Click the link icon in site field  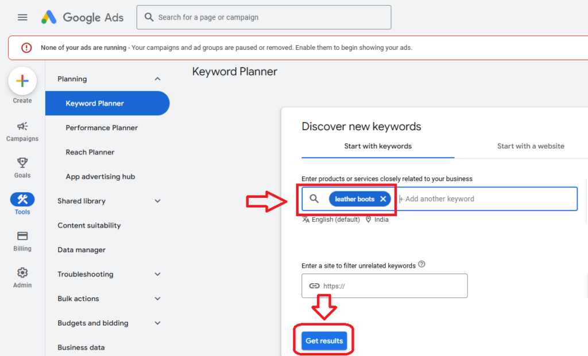[314, 285]
